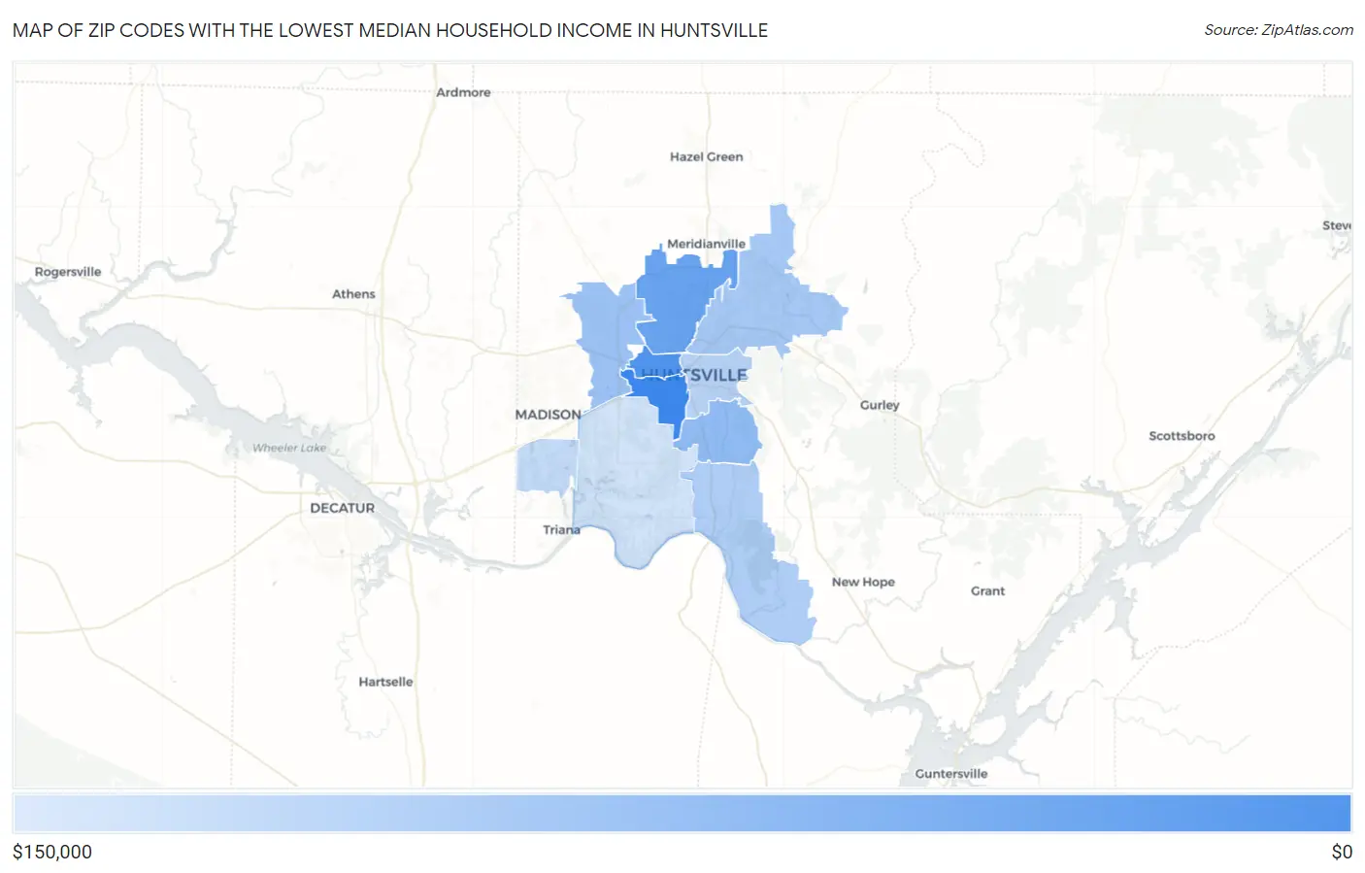Image resolution: width=1365 pixels, height=873 pixels.
Task: Click the Guntersville label
Action: pos(951,774)
